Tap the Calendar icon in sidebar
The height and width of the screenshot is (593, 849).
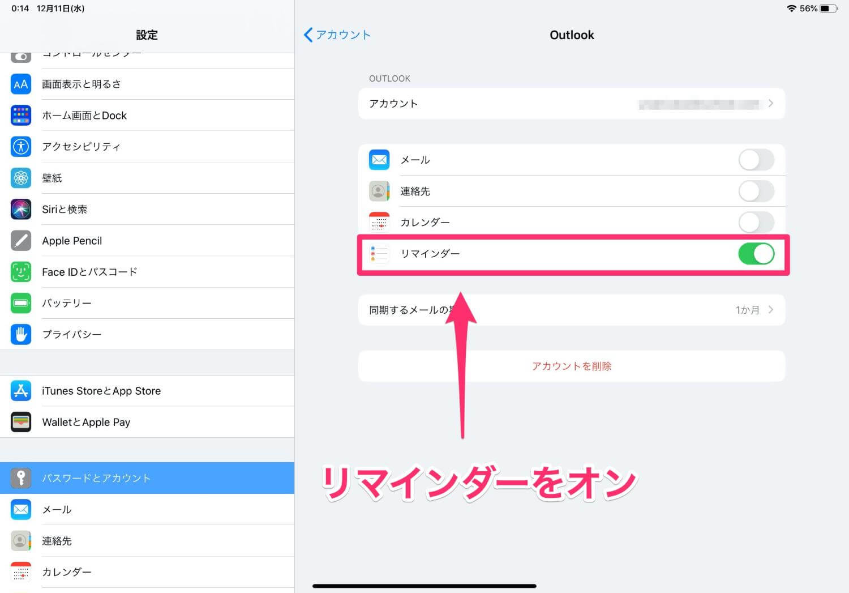click(21, 572)
